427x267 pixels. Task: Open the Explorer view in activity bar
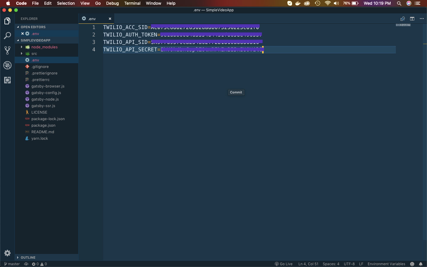7,21
